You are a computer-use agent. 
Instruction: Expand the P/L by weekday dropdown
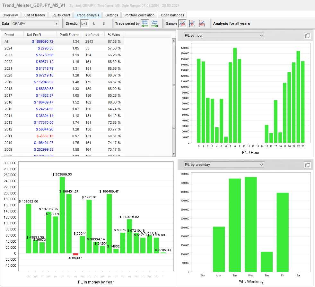click(x=223, y=165)
